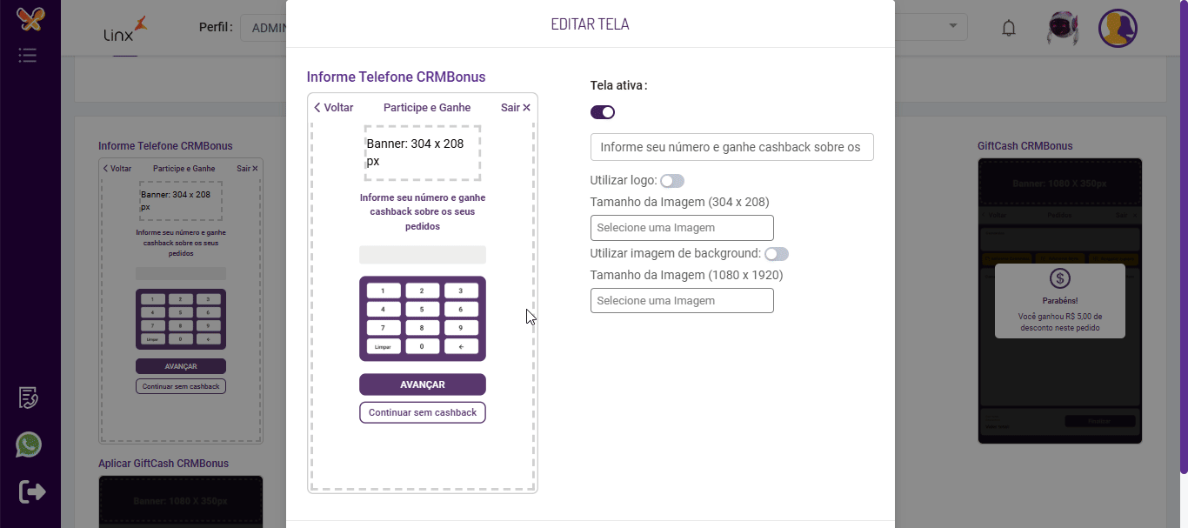This screenshot has height=528, width=1188.
Task: Enable the Utilizar logo switch
Action: (672, 181)
